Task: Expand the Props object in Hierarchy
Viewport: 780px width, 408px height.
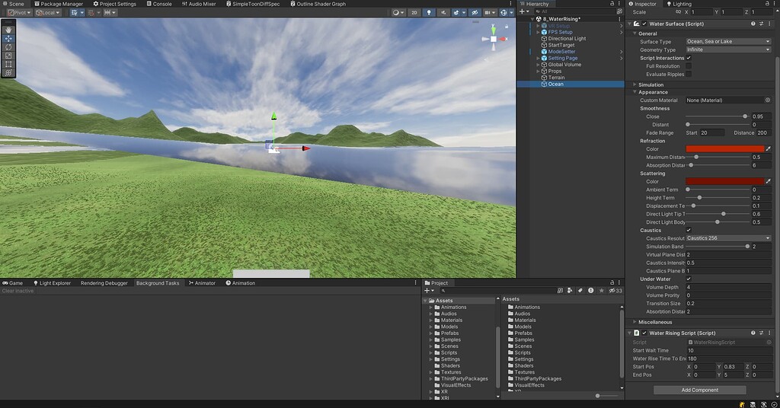Action: point(538,72)
